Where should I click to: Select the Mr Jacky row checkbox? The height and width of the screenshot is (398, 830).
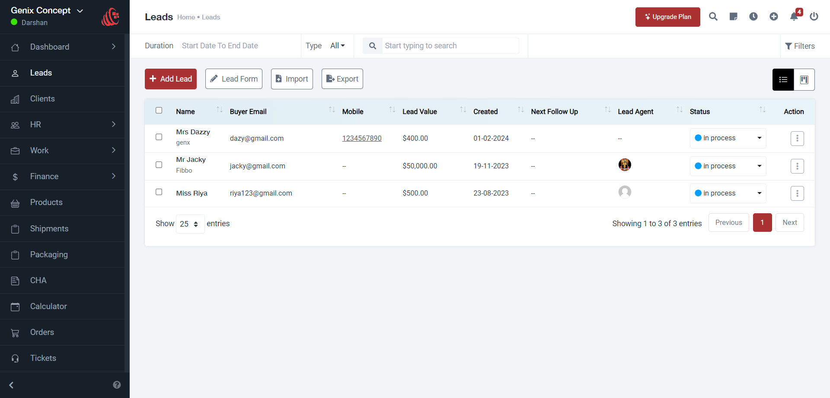click(x=159, y=165)
